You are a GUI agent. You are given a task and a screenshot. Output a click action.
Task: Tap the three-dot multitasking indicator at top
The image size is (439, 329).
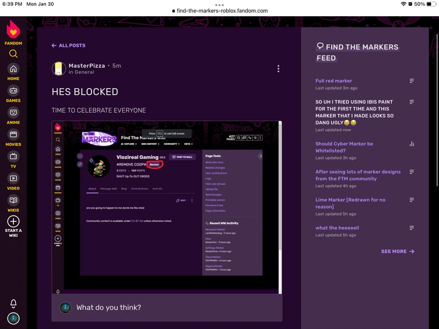220,5
